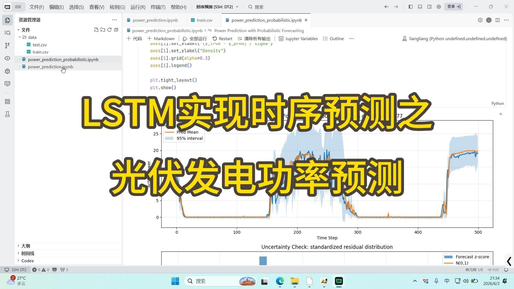The width and height of the screenshot is (514, 289).
Task: Open notebook settings gear icon
Action: 480,20
